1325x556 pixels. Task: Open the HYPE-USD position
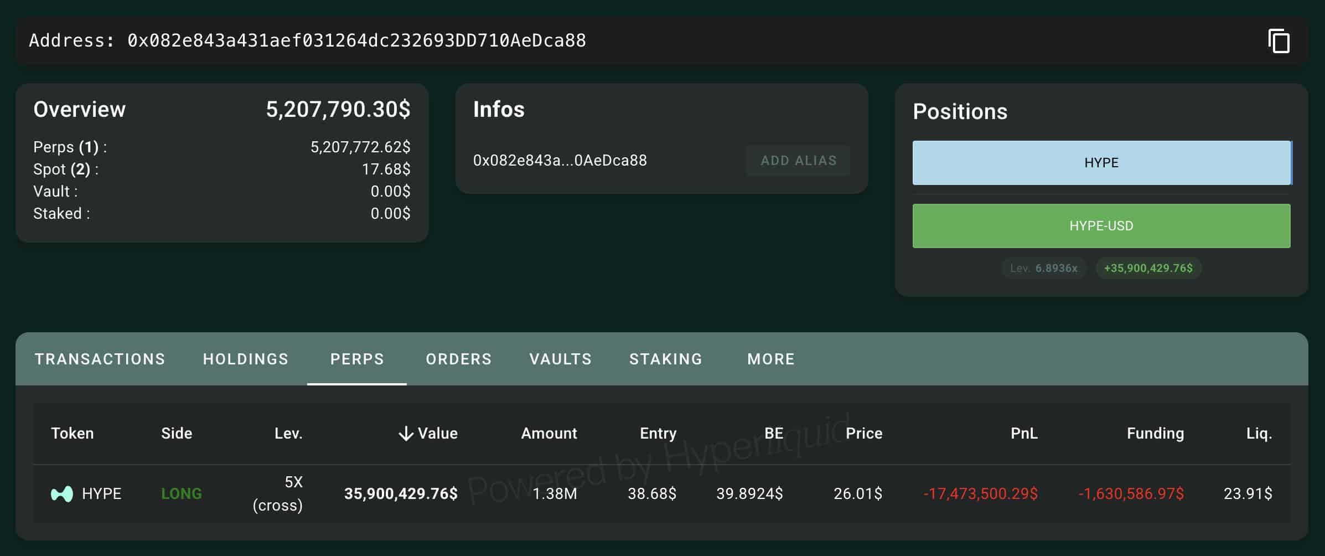pyautogui.click(x=1101, y=225)
